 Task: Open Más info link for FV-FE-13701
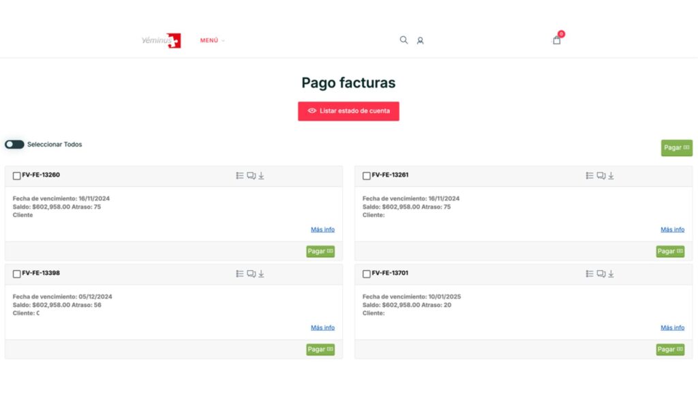tap(672, 328)
